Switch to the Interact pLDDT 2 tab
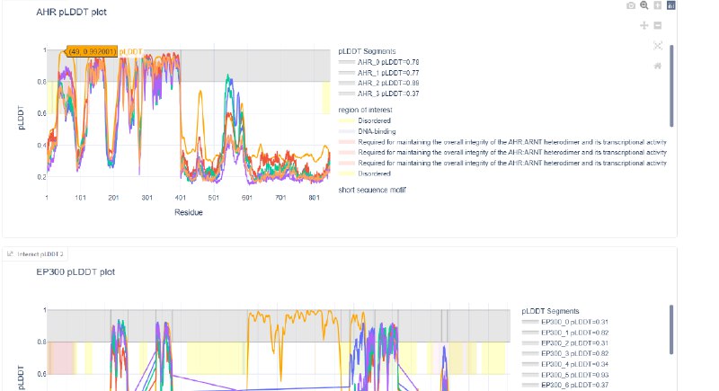The image size is (719, 391). (36, 253)
